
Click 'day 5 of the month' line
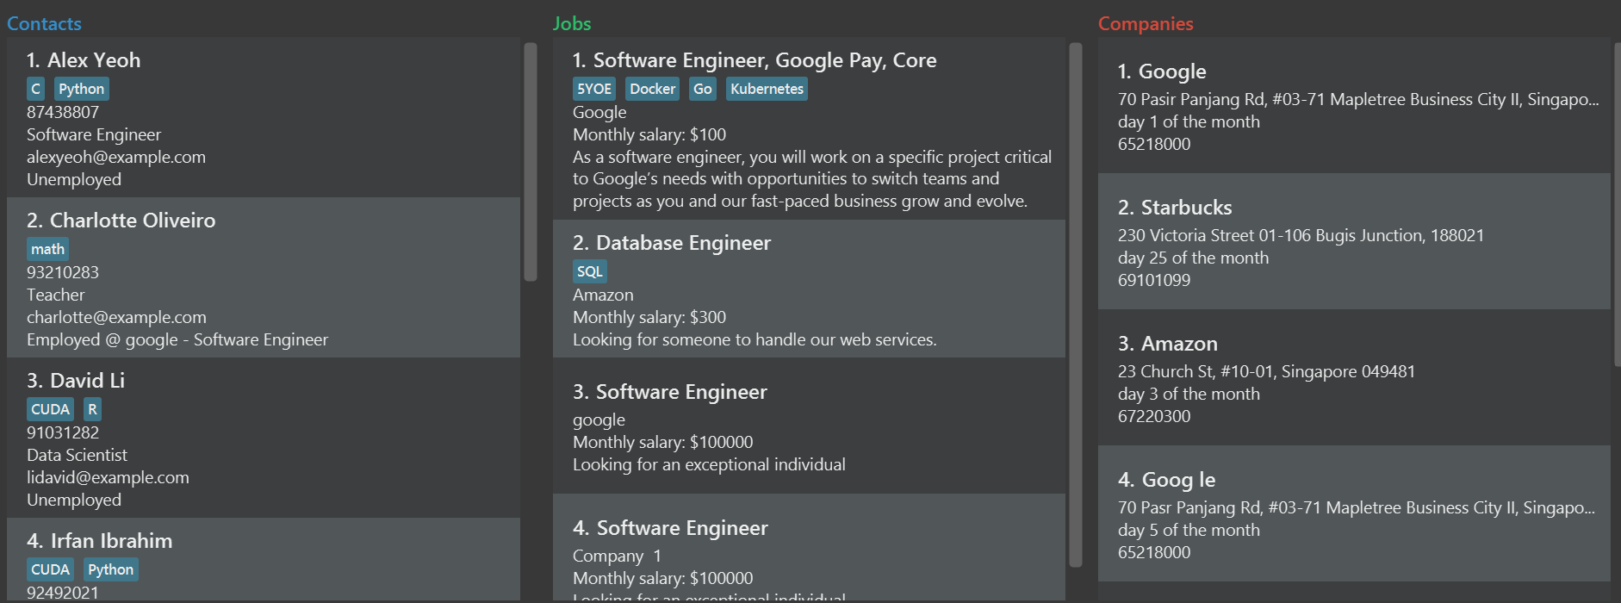[x=1189, y=530]
